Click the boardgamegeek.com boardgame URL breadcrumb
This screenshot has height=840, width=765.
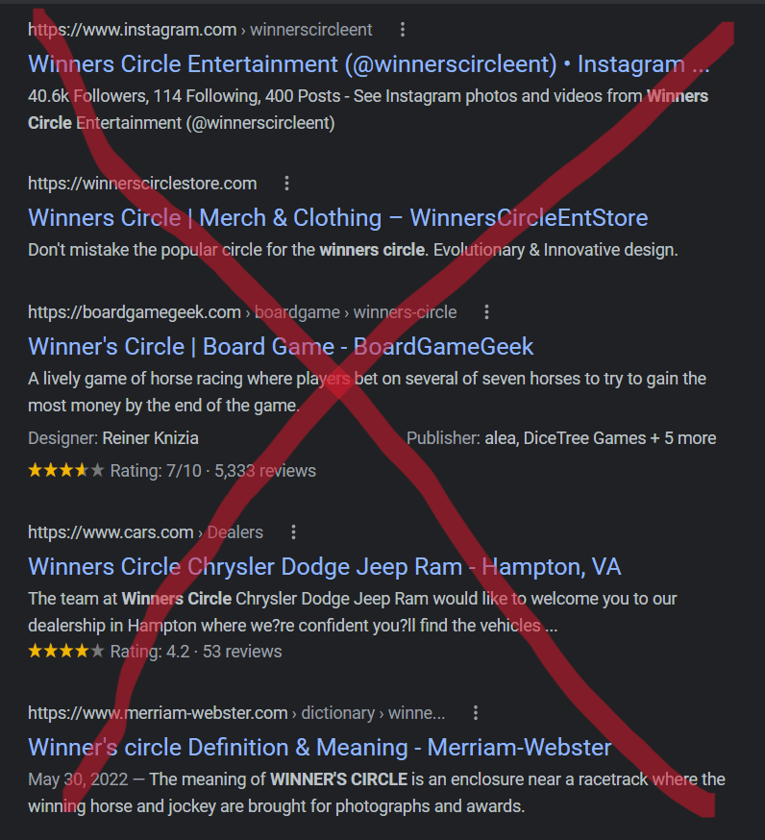coord(242,311)
